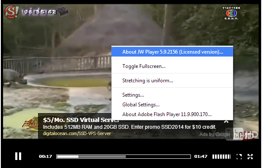Click the S! video logo
This screenshot has width=262, height=168.
click(37, 12)
